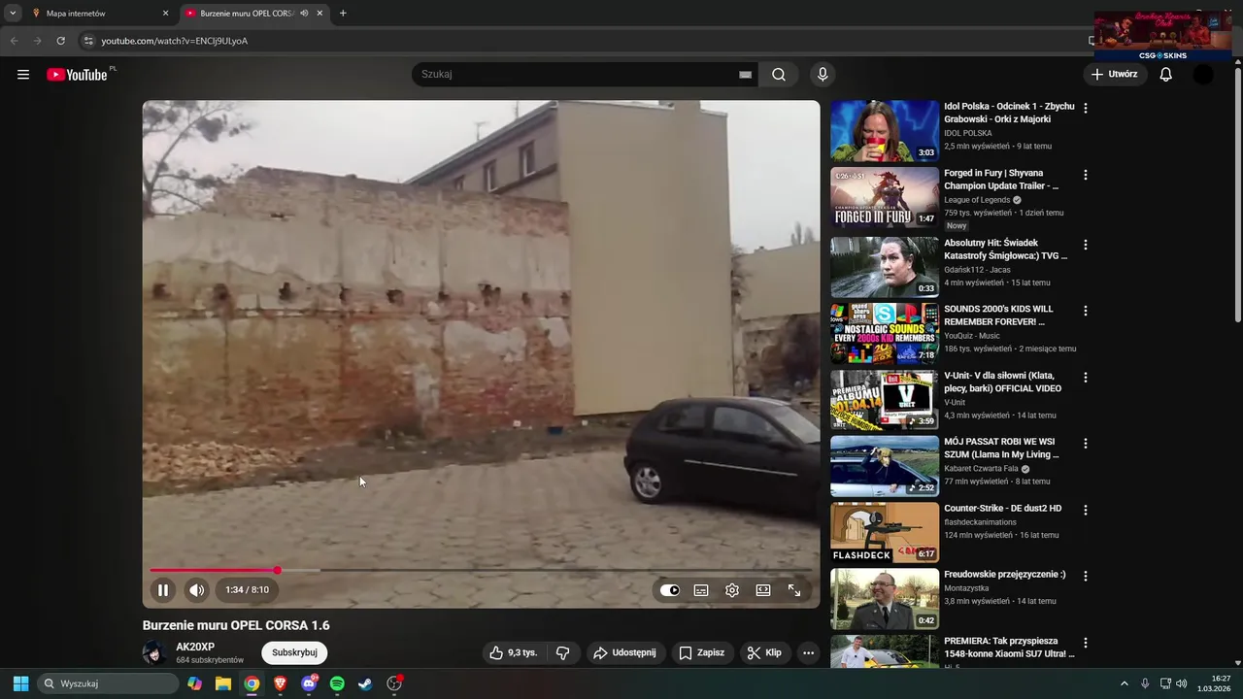Open the Idol Polska Odcinek 1 thumbnail
Viewport: 1243px width, 699px height.
click(885, 131)
